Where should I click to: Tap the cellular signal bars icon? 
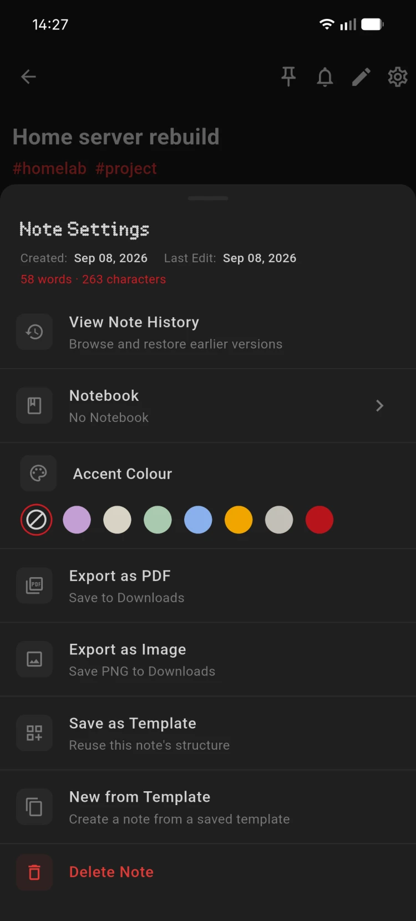pos(348,24)
